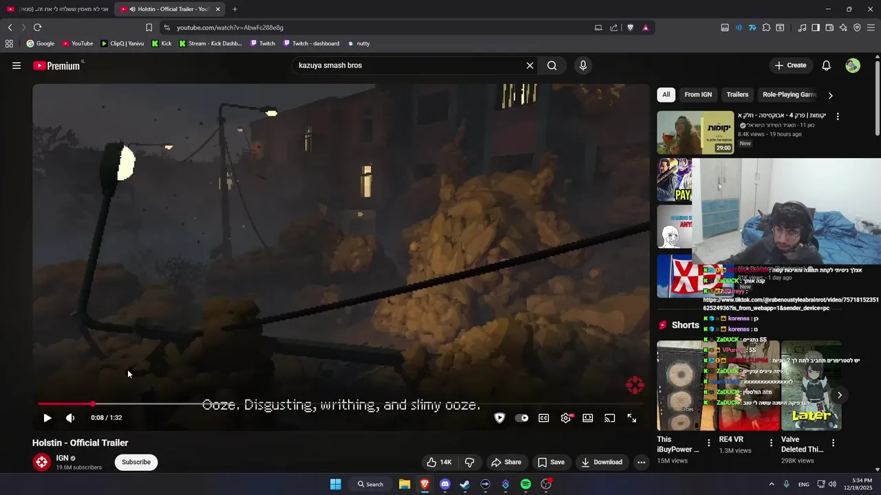Save the video to a playlist

pyautogui.click(x=551, y=462)
